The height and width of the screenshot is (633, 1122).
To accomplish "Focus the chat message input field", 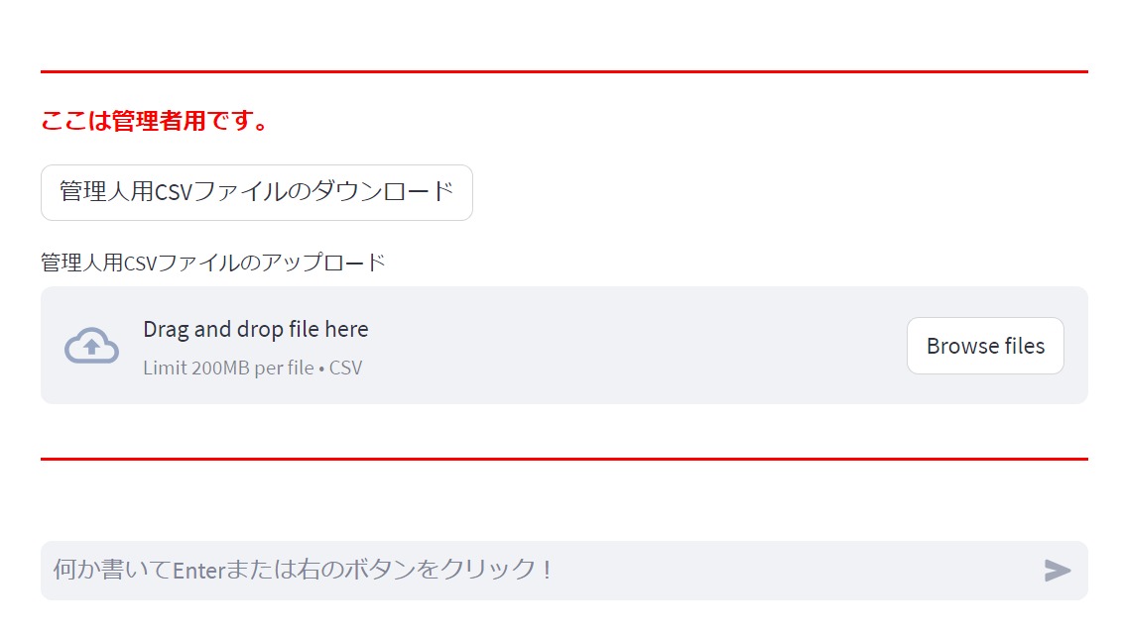I will coord(536,570).
